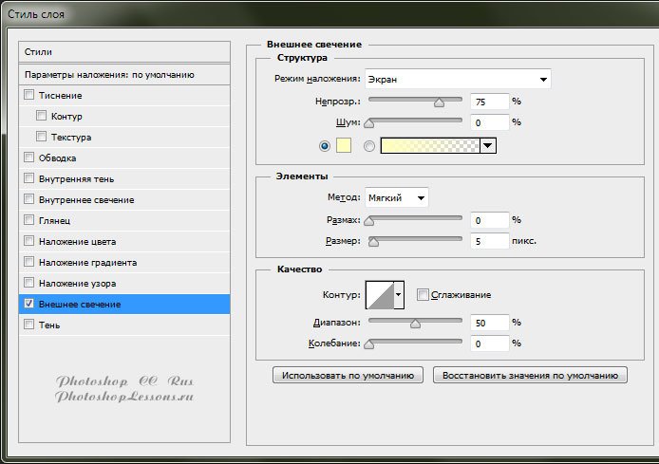Open the Обводка style settings
Screen dimensions: 659x464
[x=58, y=158]
